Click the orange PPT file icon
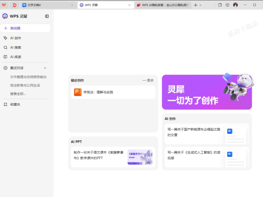Screen dimensions: 263x197 click(78, 92)
